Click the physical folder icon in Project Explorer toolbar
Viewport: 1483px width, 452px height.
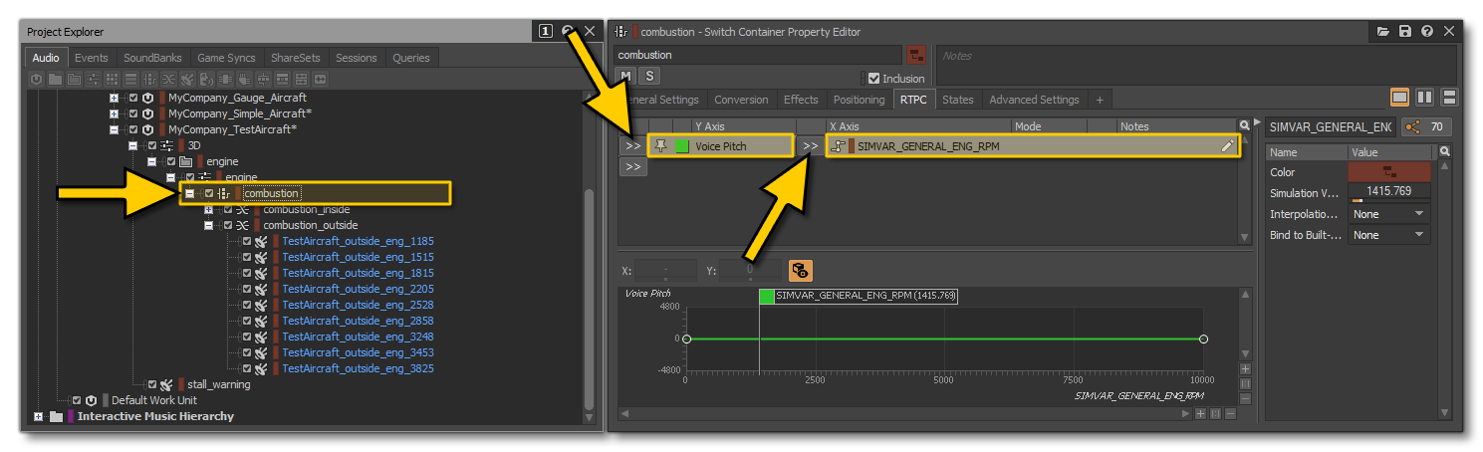tap(56, 79)
